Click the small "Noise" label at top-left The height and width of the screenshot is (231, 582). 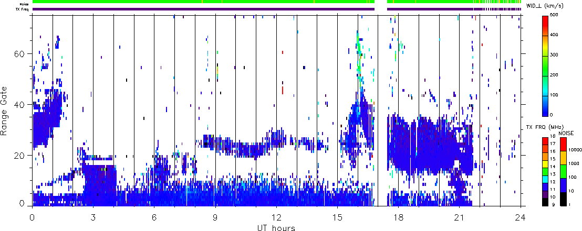(x=25, y=4)
